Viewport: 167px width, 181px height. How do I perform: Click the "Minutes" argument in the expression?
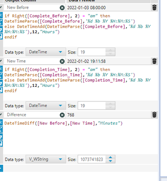tap(109, 123)
